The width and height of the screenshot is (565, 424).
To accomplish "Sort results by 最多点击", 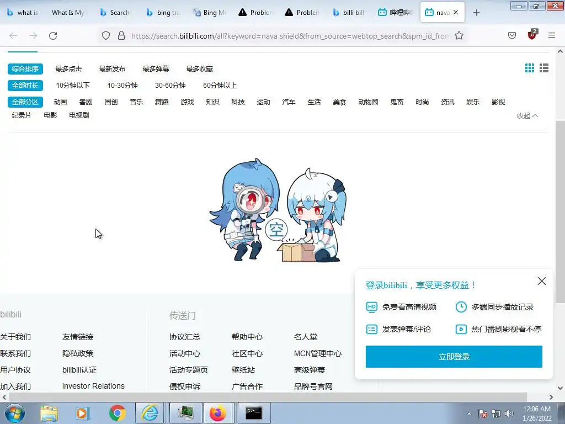I will [x=68, y=69].
